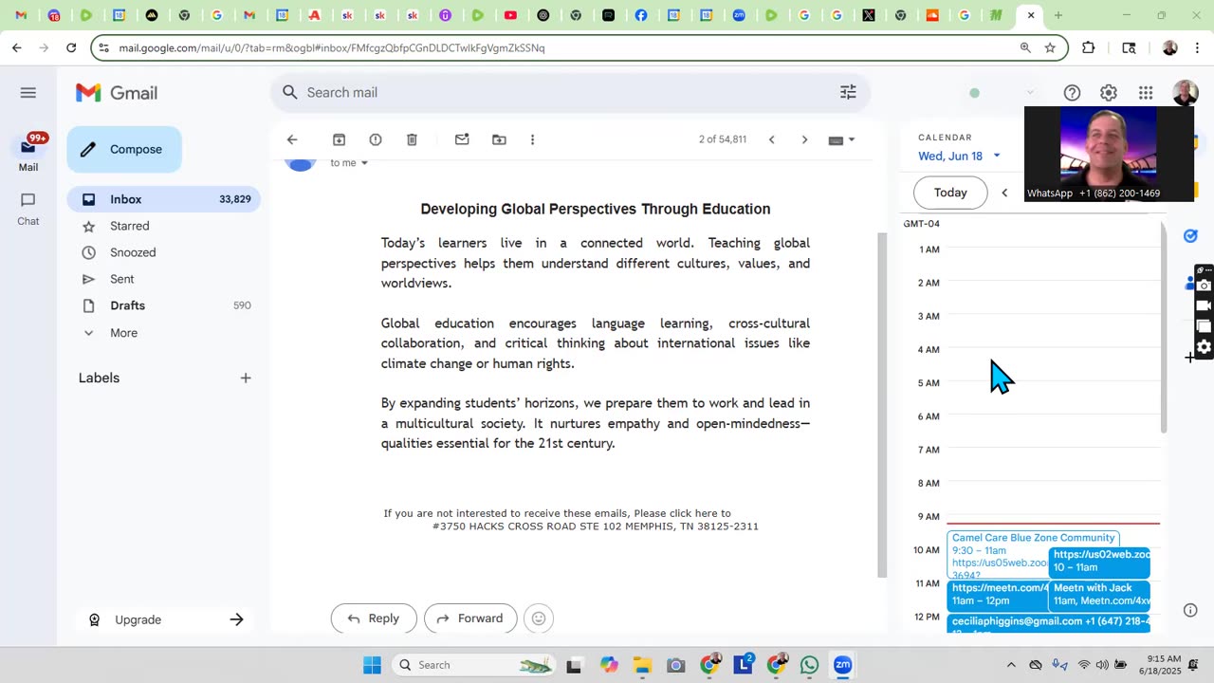This screenshot has height=683, width=1214.
Task: Mark this email as unread
Action: (x=462, y=139)
